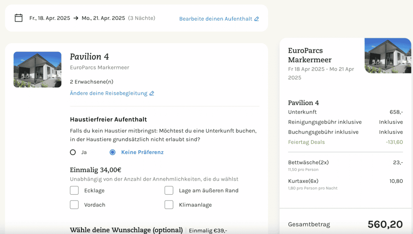Screen dimensions: 413x234
Task: Tick the Lage am äußeren Rand checkbox
Action: pos(169,190)
